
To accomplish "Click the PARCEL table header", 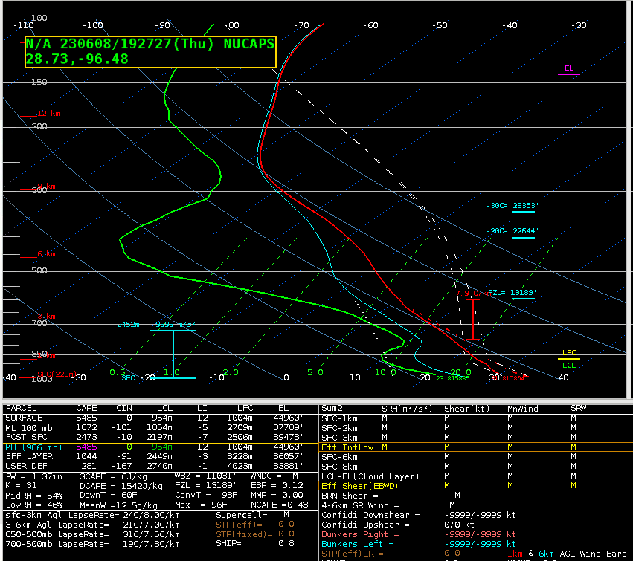I will [21, 408].
